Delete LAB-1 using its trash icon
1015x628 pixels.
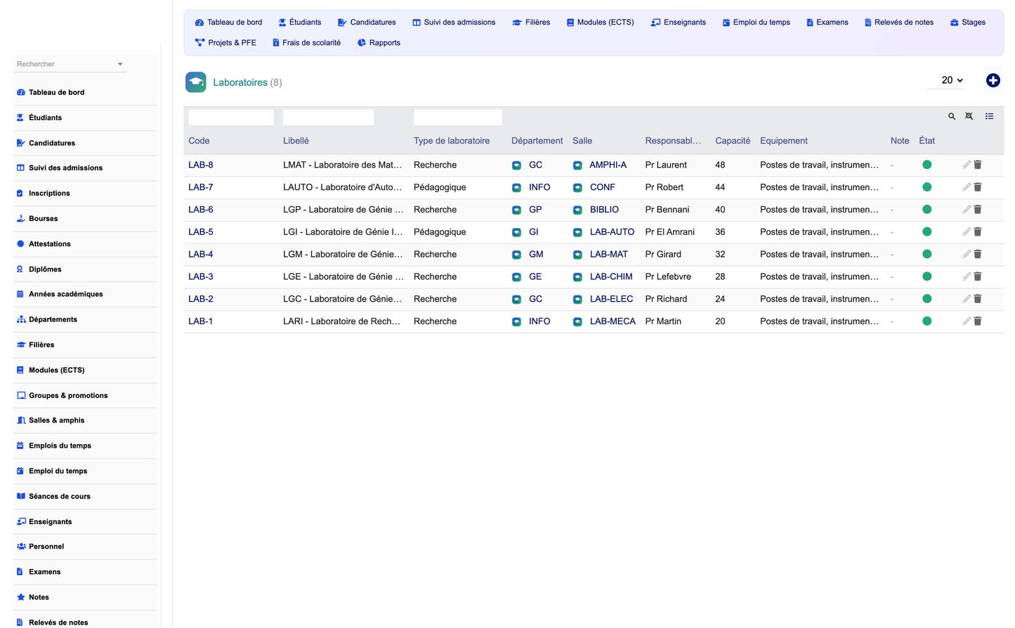click(x=978, y=321)
